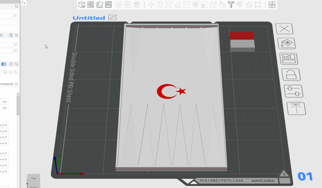Select the Auto orient toolbar icon
This screenshot has width=322, height=188.
point(100,4)
